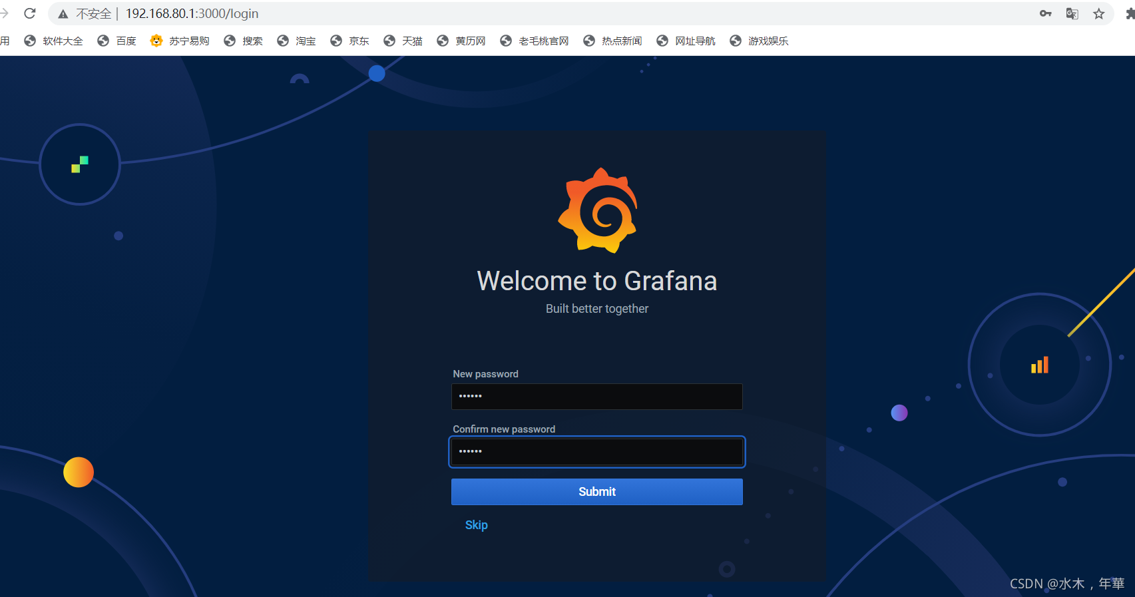Open the 苏宁易购 bookmark

coord(180,41)
